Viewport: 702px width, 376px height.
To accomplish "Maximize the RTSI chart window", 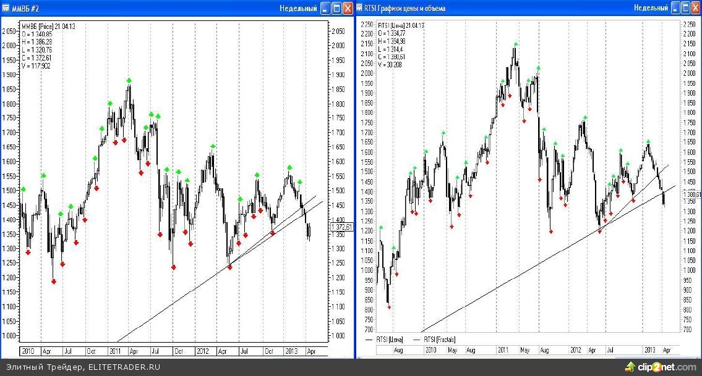I will [687, 9].
